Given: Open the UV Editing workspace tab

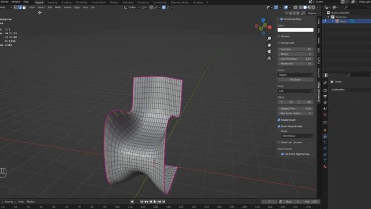Looking at the screenshot, I should [81, 2].
